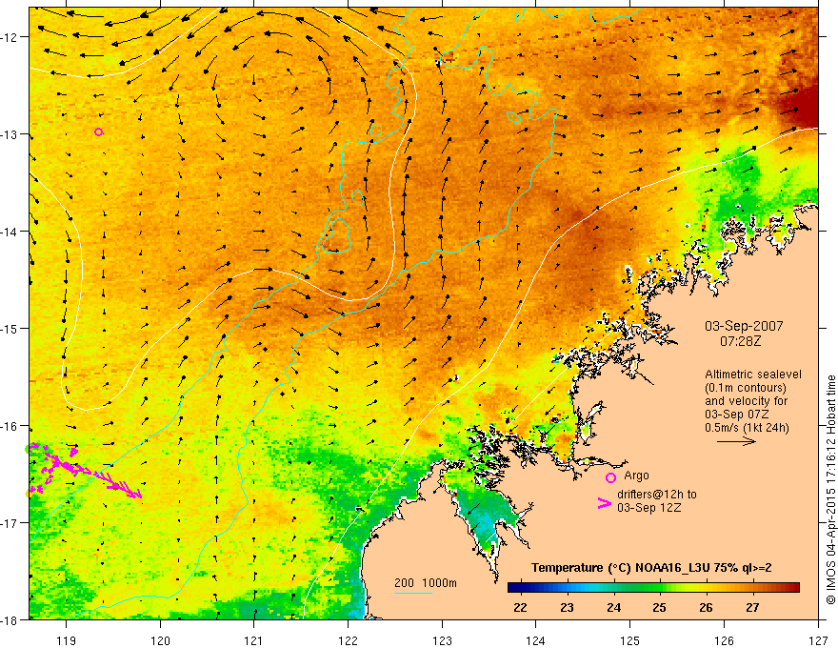
Task: Click the '120' longitude axis label
Action: point(160,640)
